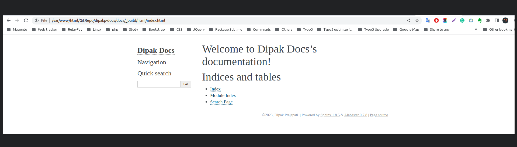Open the multicolor circle extension icon
The height and width of the screenshot is (147, 517).
[445, 20]
